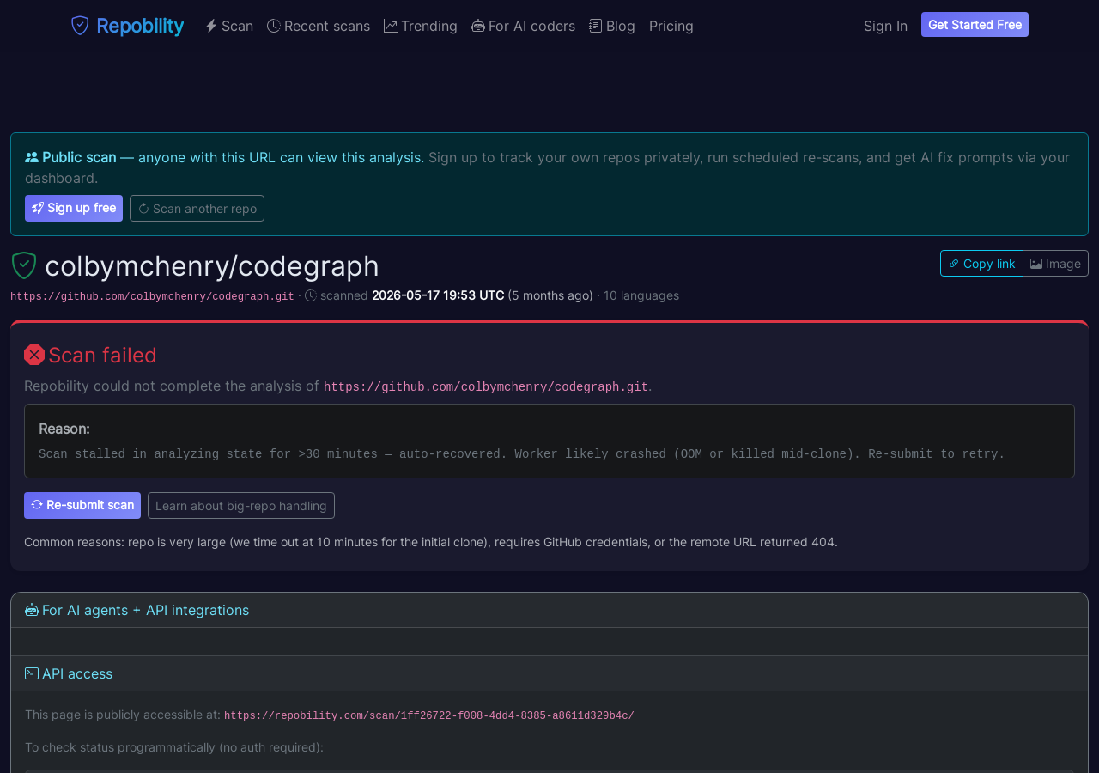This screenshot has width=1099, height=773.
Task: Click the scan timestamp 2026-05-17 19:53 UTC
Action: click(438, 295)
